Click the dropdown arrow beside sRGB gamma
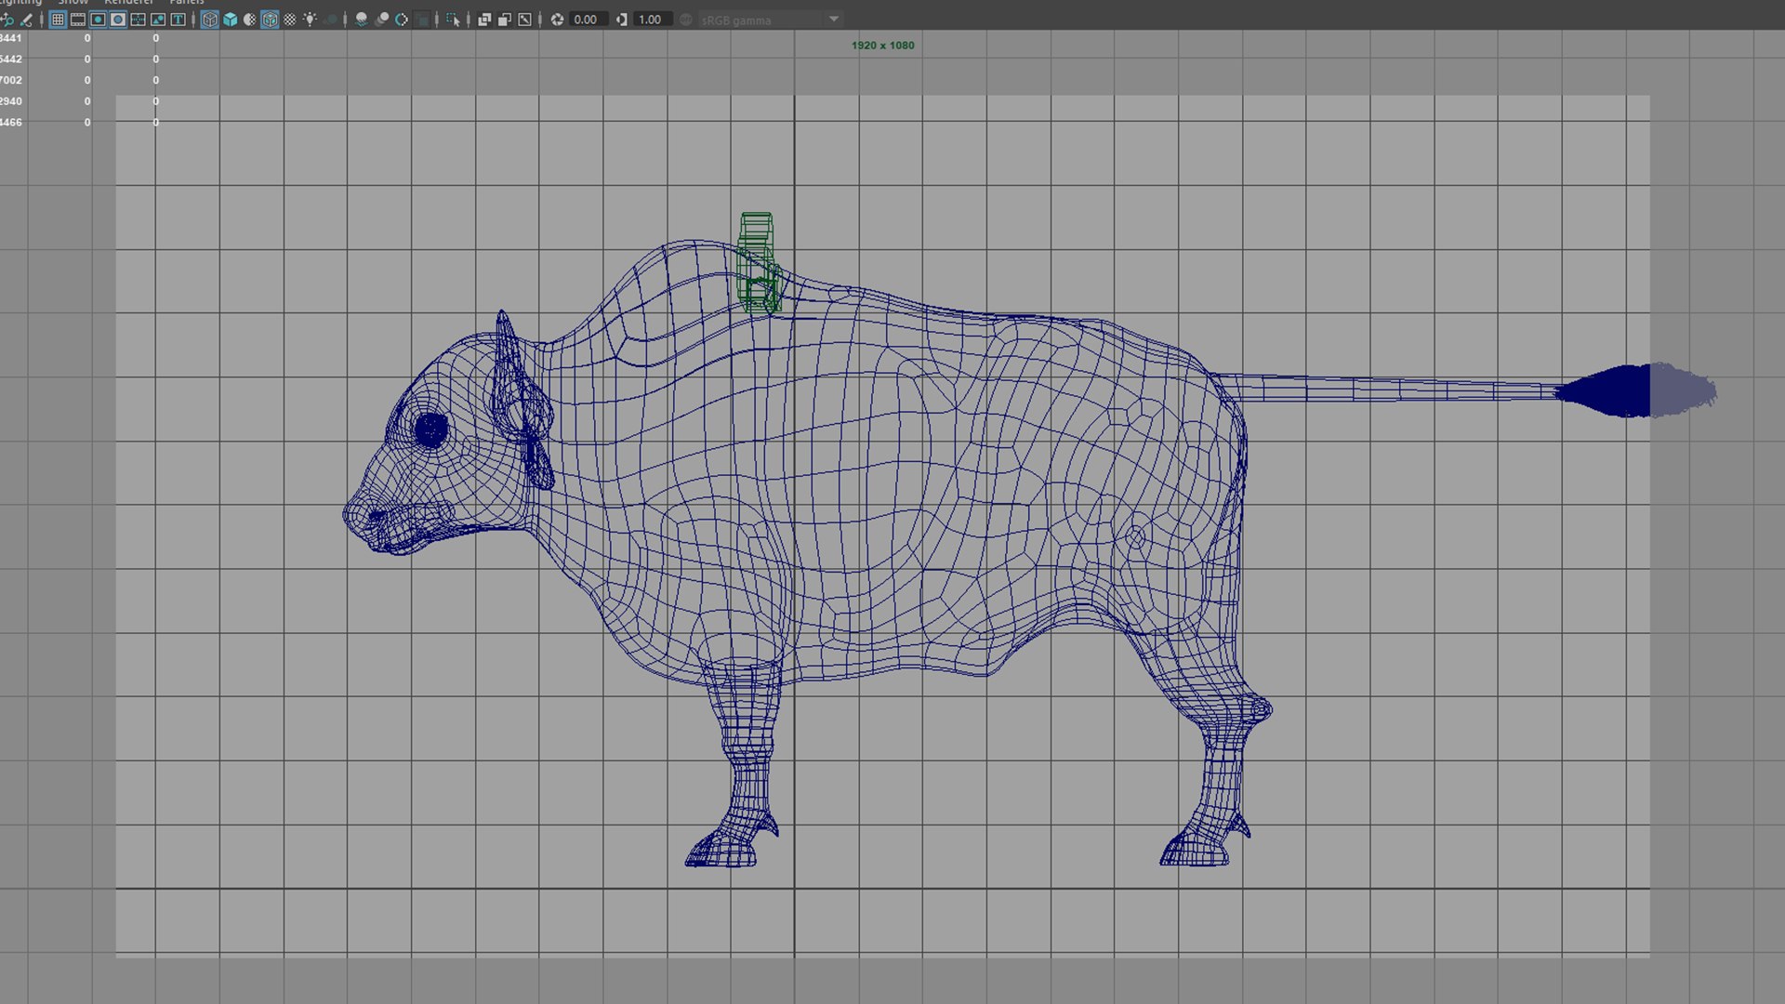 [x=834, y=20]
